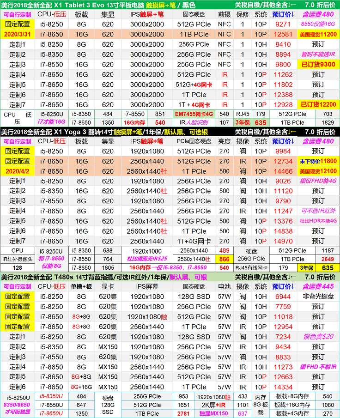Select the 8550仅能16G remark cell
Screen dimensions: 340x418
[x=318, y=24]
